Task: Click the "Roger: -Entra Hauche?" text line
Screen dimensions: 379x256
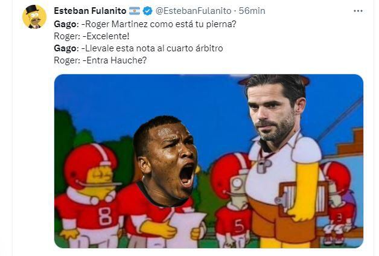Action: [x=100, y=60]
